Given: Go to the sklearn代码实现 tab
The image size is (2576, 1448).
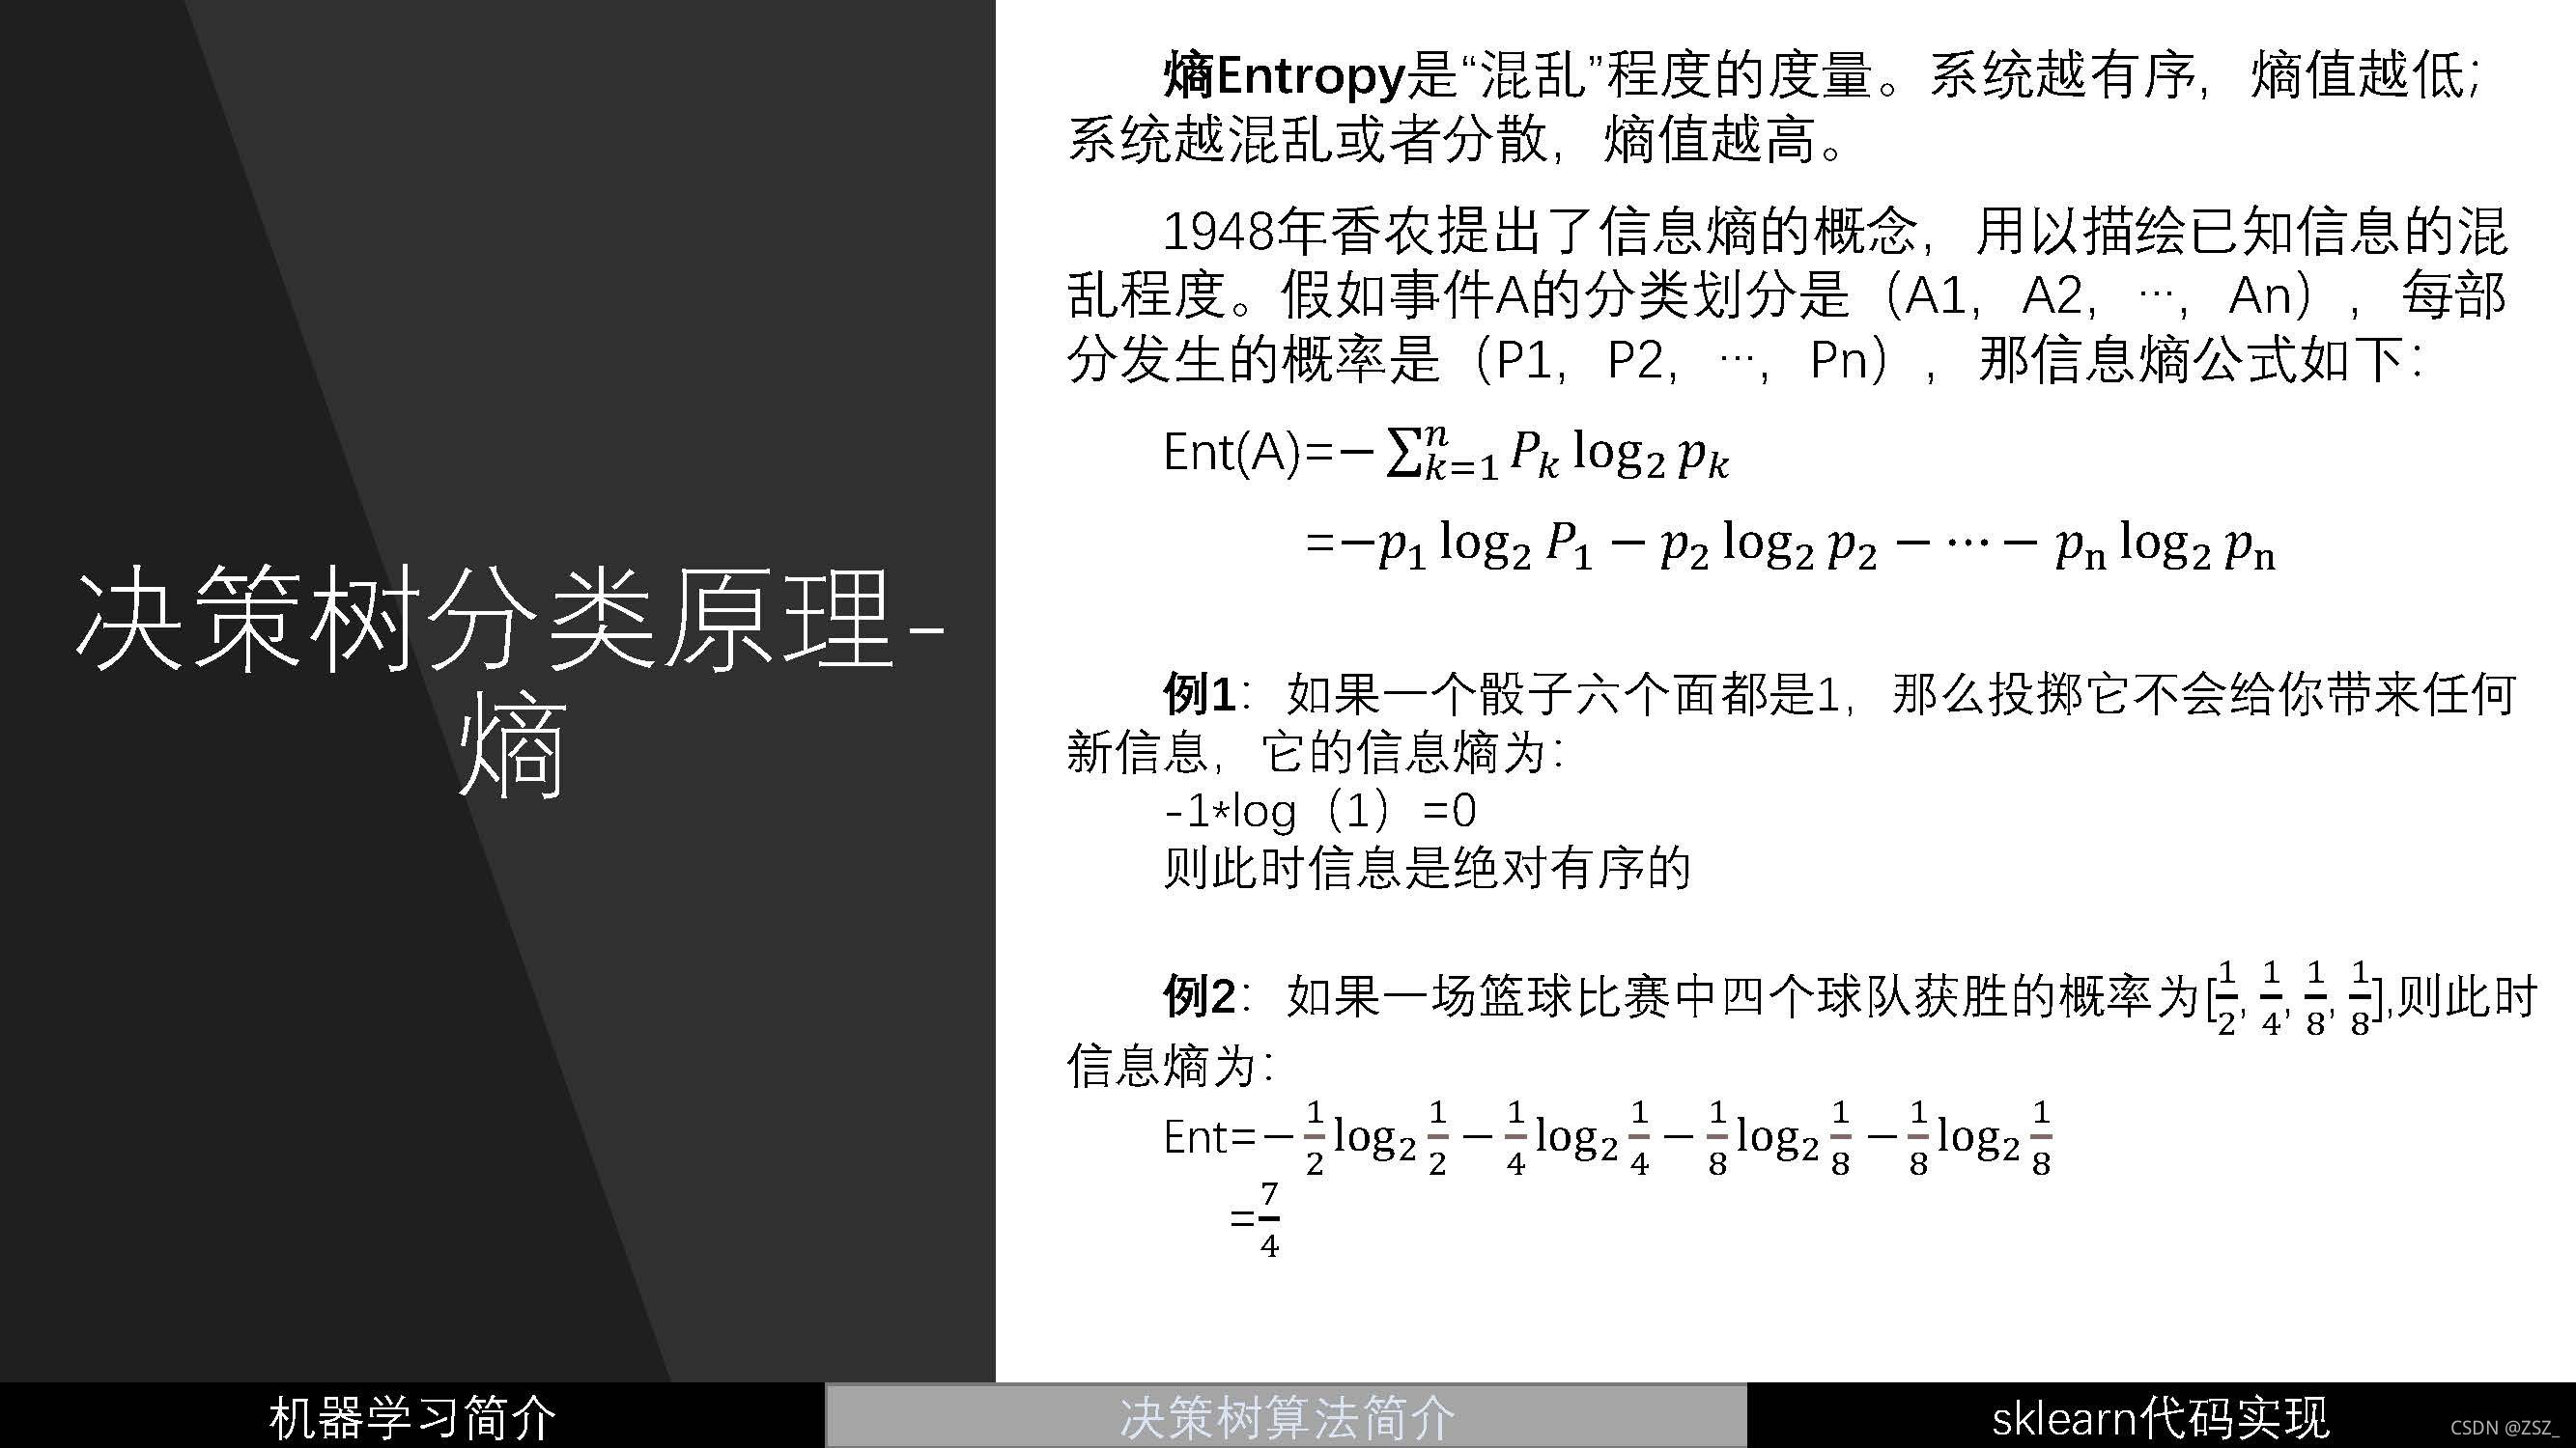Looking at the screenshot, I should pyautogui.click(x=2160, y=1417).
